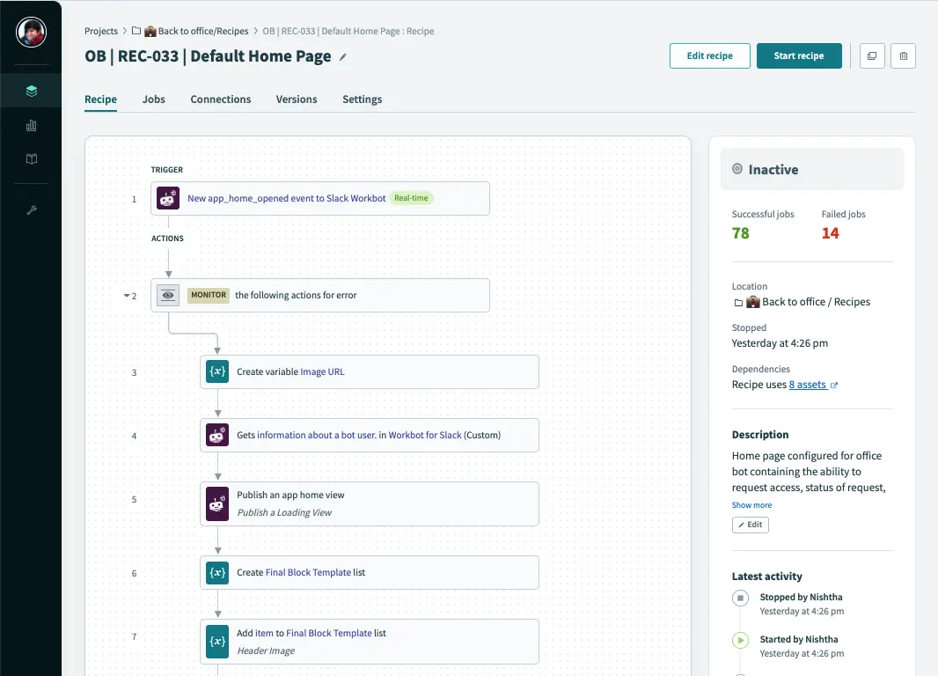
Task: Click the Workbot icon on Gets information step
Action: (217, 435)
